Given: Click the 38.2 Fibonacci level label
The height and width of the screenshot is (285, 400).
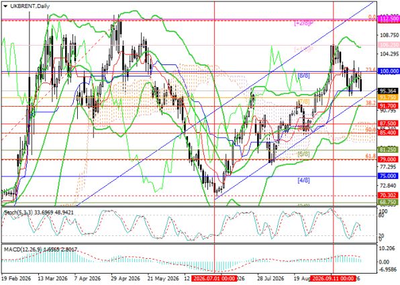Looking at the screenshot, I should (370, 103).
